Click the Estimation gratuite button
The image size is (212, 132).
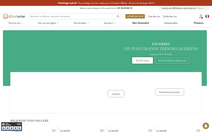pyautogui.click(x=170, y=92)
